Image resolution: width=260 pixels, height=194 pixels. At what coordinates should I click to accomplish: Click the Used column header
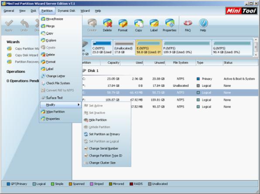(x=132, y=63)
